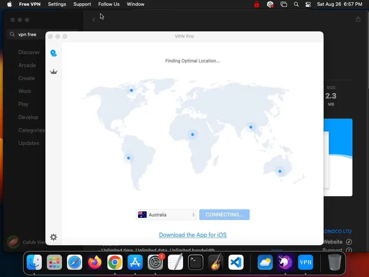Open Spotlight search in menu bar
The image size is (369, 277).
[296, 4]
